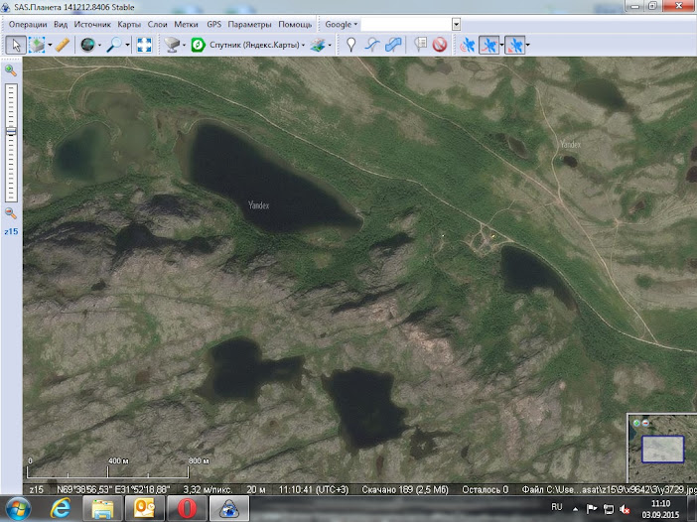
Task: Activate the selection area tool
Action: (37, 45)
